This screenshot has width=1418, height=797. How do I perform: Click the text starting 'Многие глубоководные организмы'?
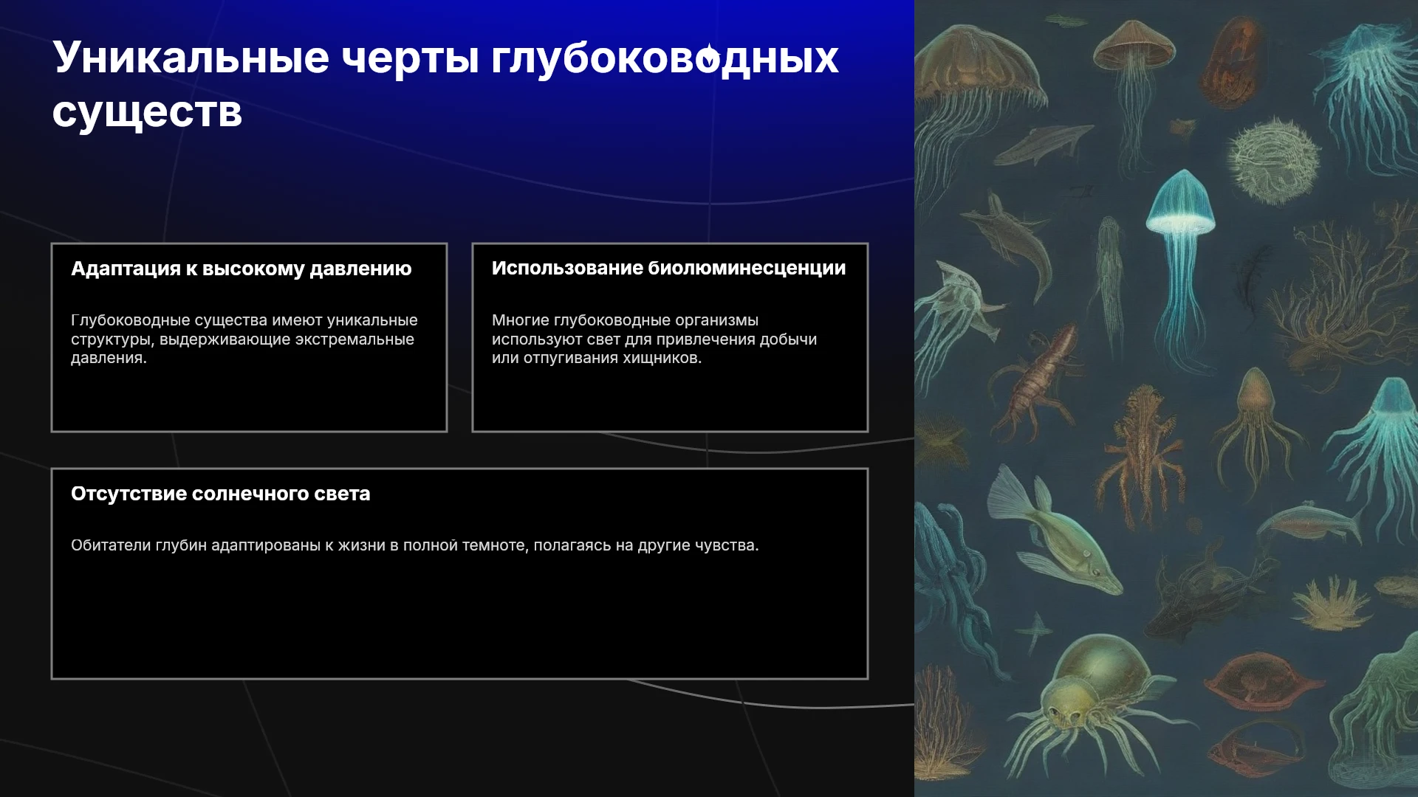(x=654, y=339)
